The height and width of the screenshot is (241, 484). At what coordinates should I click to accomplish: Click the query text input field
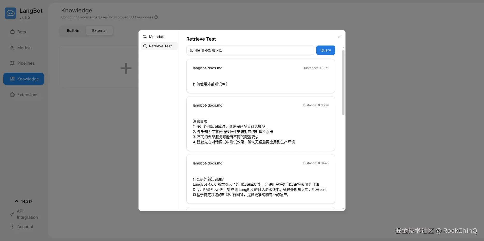click(250, 50)
